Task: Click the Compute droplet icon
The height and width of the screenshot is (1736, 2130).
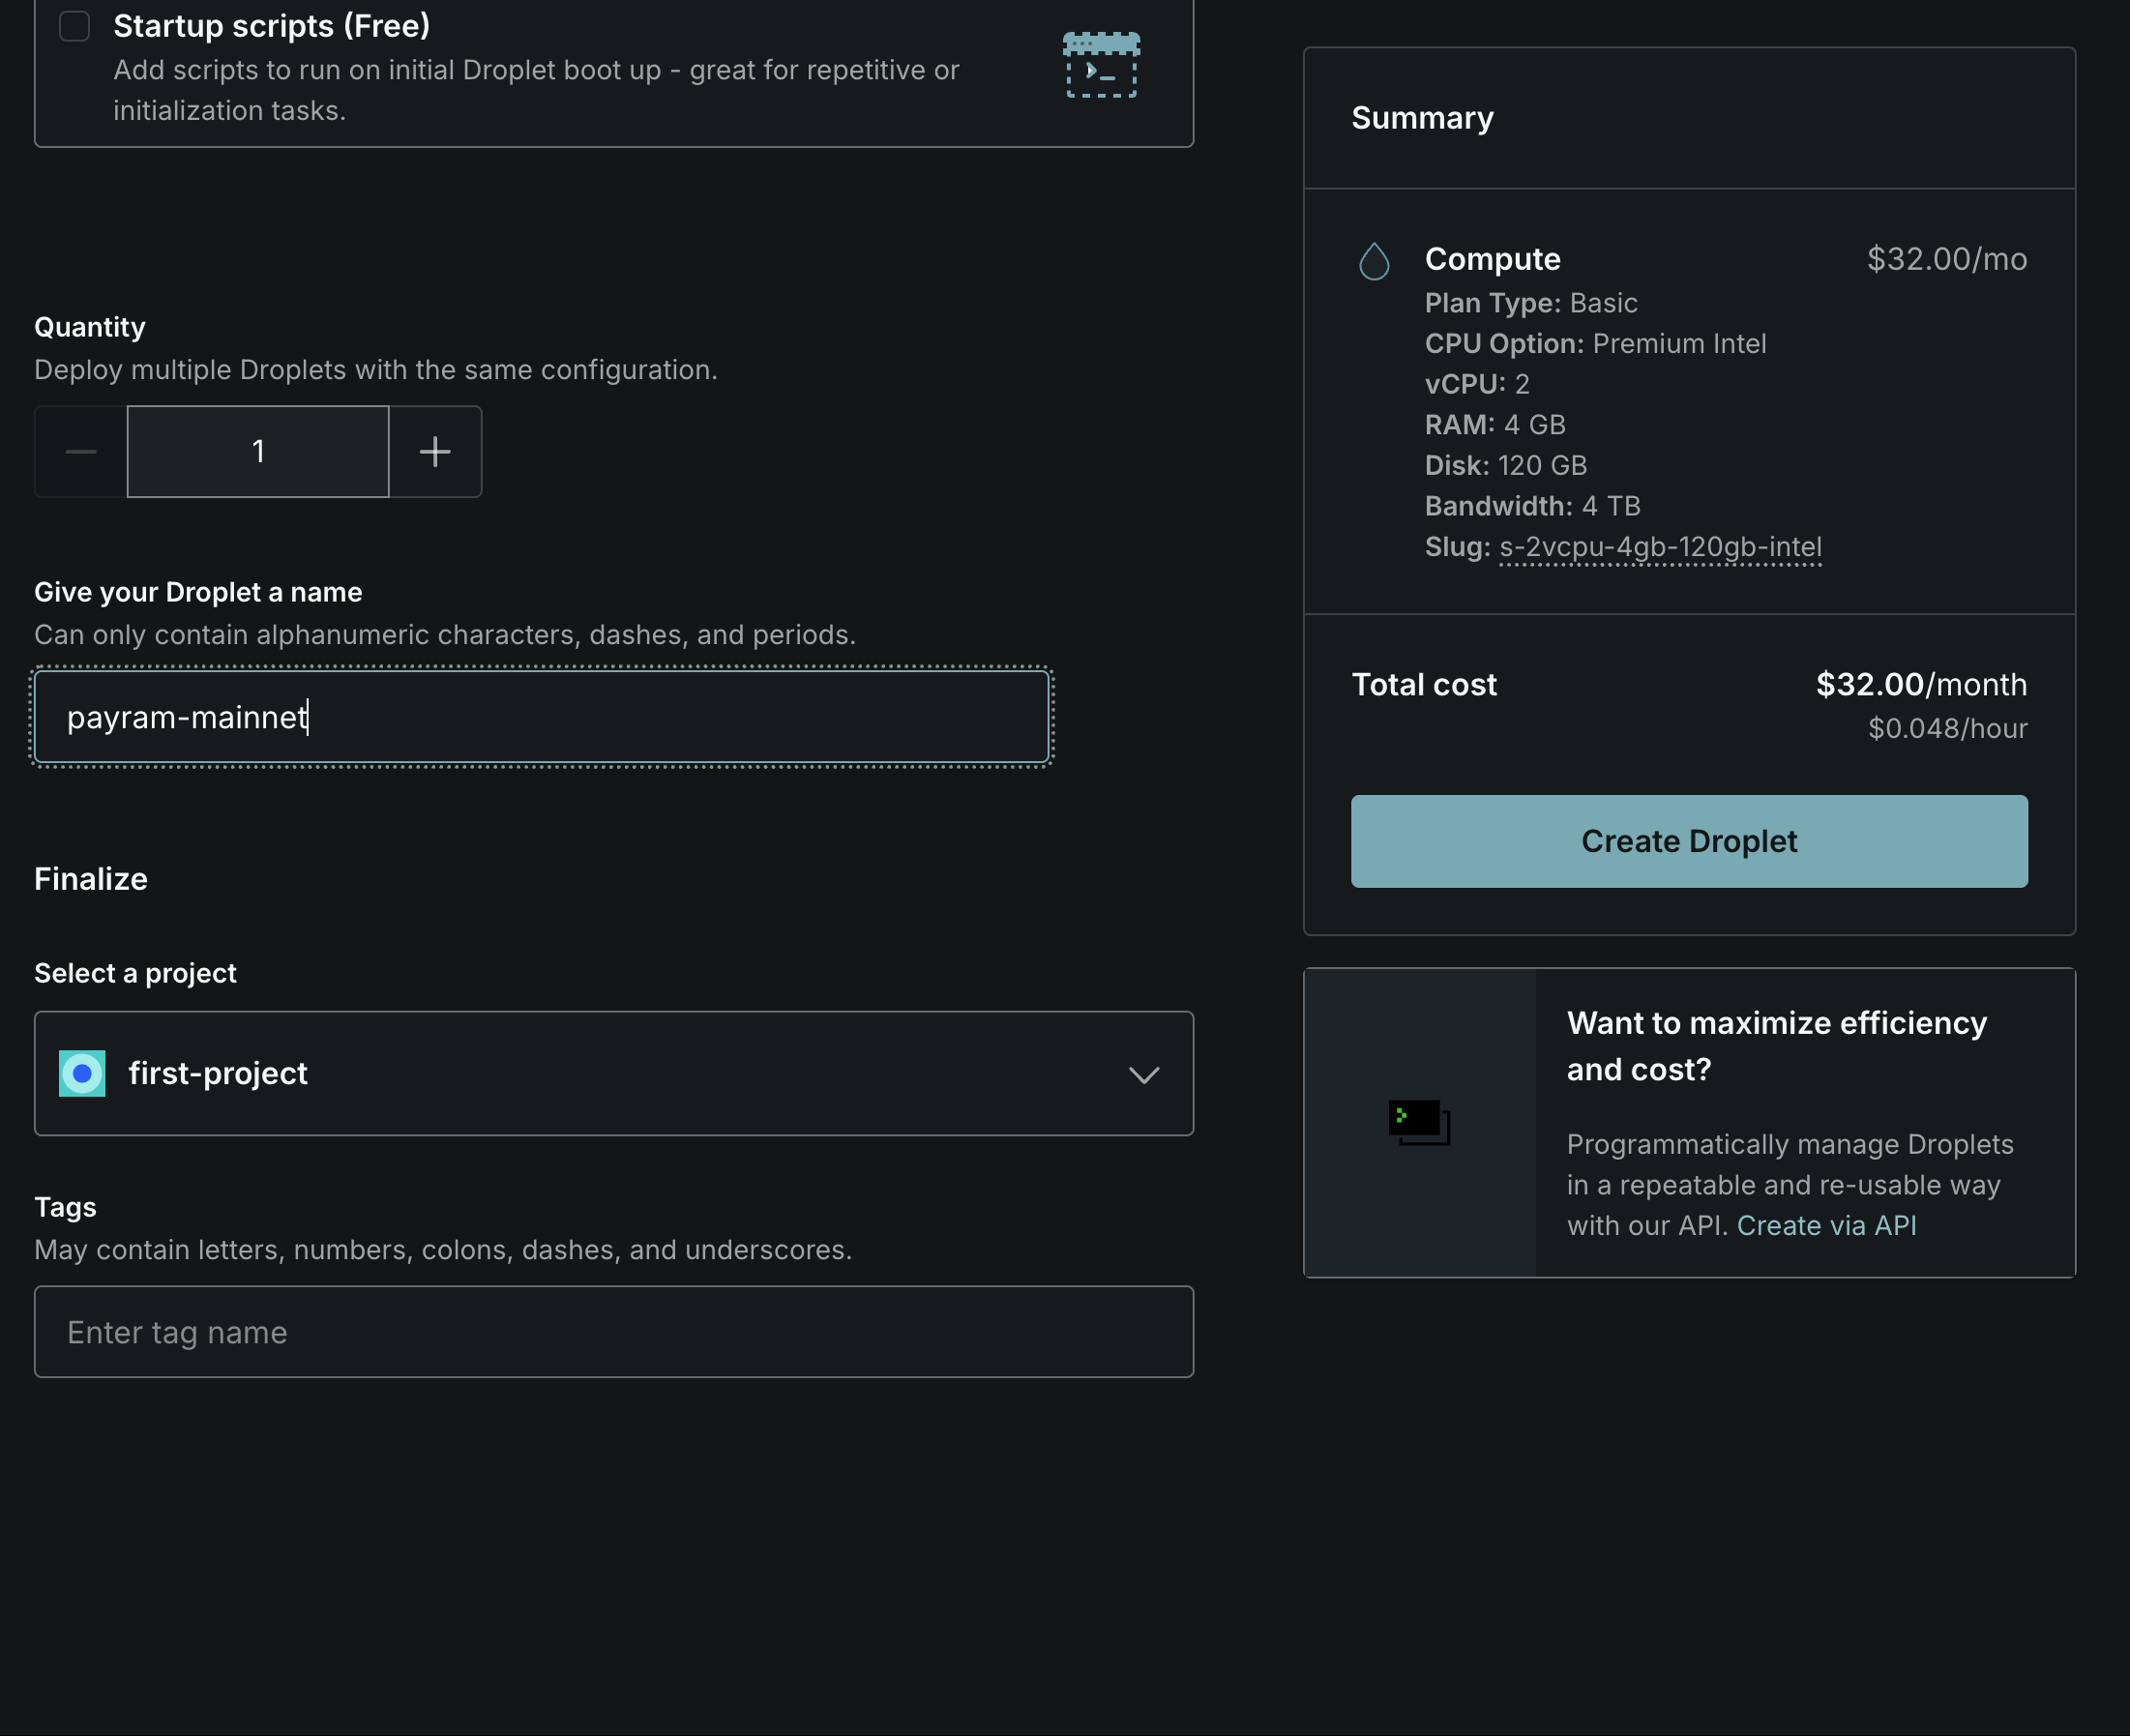Action: [x=1374, y=261]
